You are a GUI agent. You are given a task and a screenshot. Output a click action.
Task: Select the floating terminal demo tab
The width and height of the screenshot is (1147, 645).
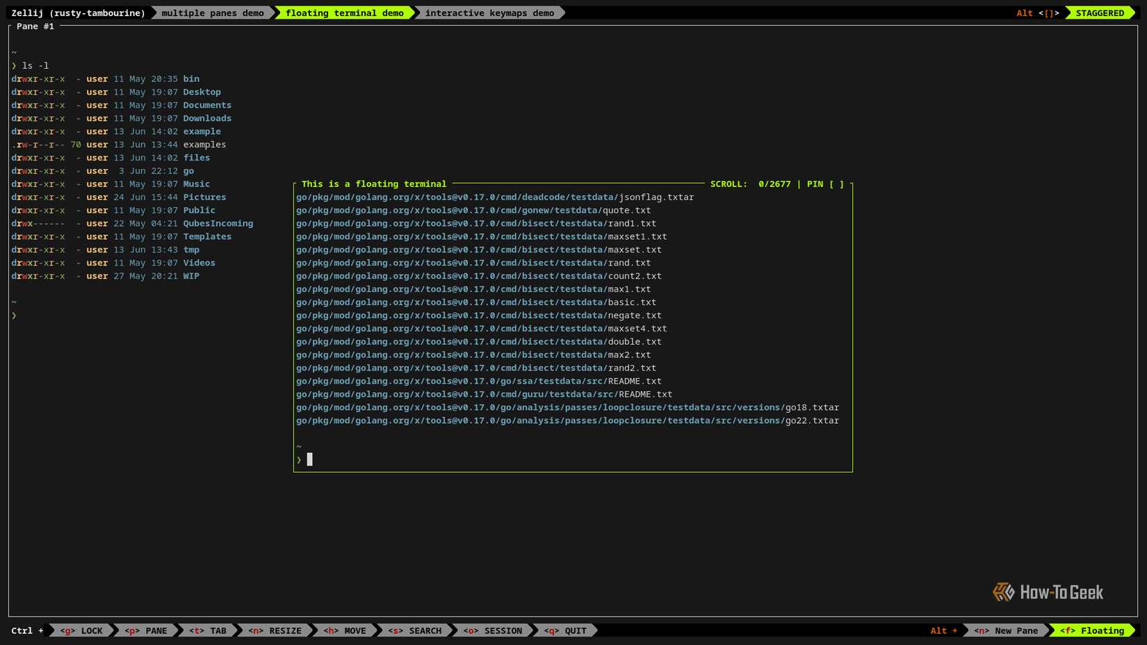344,13
